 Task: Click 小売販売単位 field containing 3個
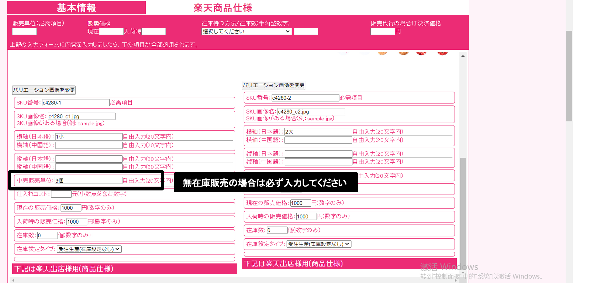tap(88, 180)
